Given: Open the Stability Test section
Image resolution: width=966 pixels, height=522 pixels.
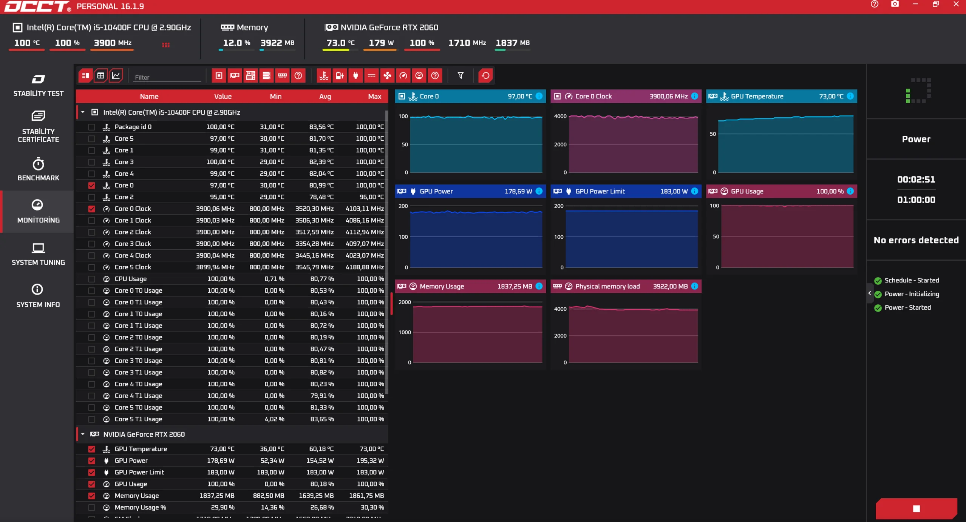Looking at the screenshot, I should pos(38,85).
